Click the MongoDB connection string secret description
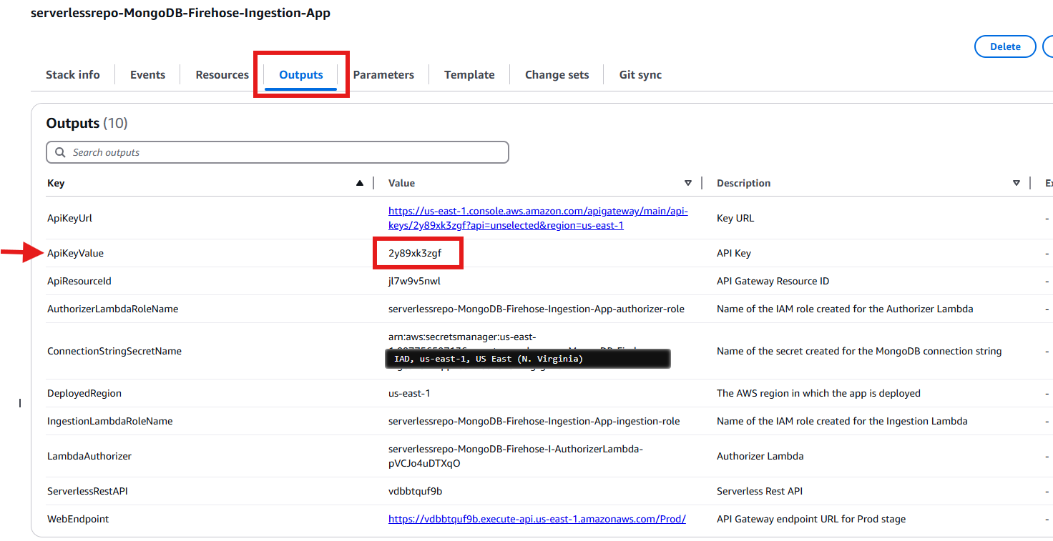This screenshot has width=1053, height=541. (859, 351)
